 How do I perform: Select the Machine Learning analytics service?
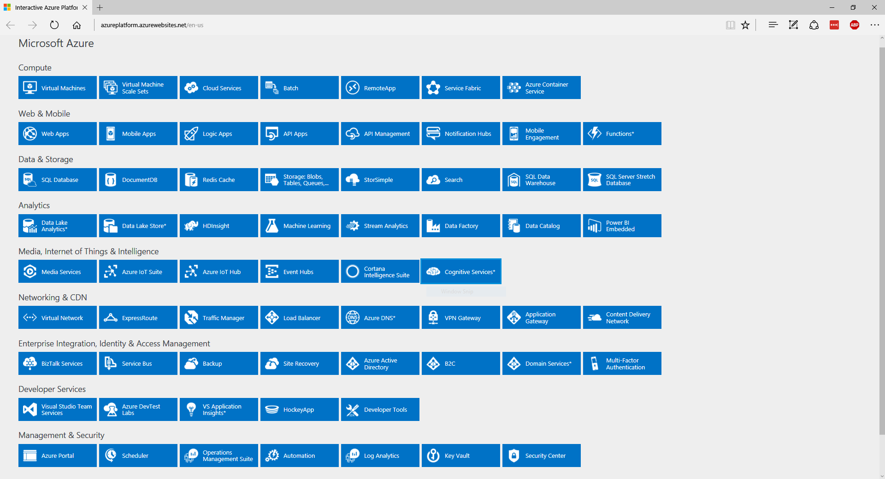pyautogui.click(x=299, y=226)
